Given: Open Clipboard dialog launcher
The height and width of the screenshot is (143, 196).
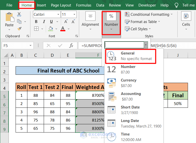Looking at the screenshot, I should click(x=28, y=36).
